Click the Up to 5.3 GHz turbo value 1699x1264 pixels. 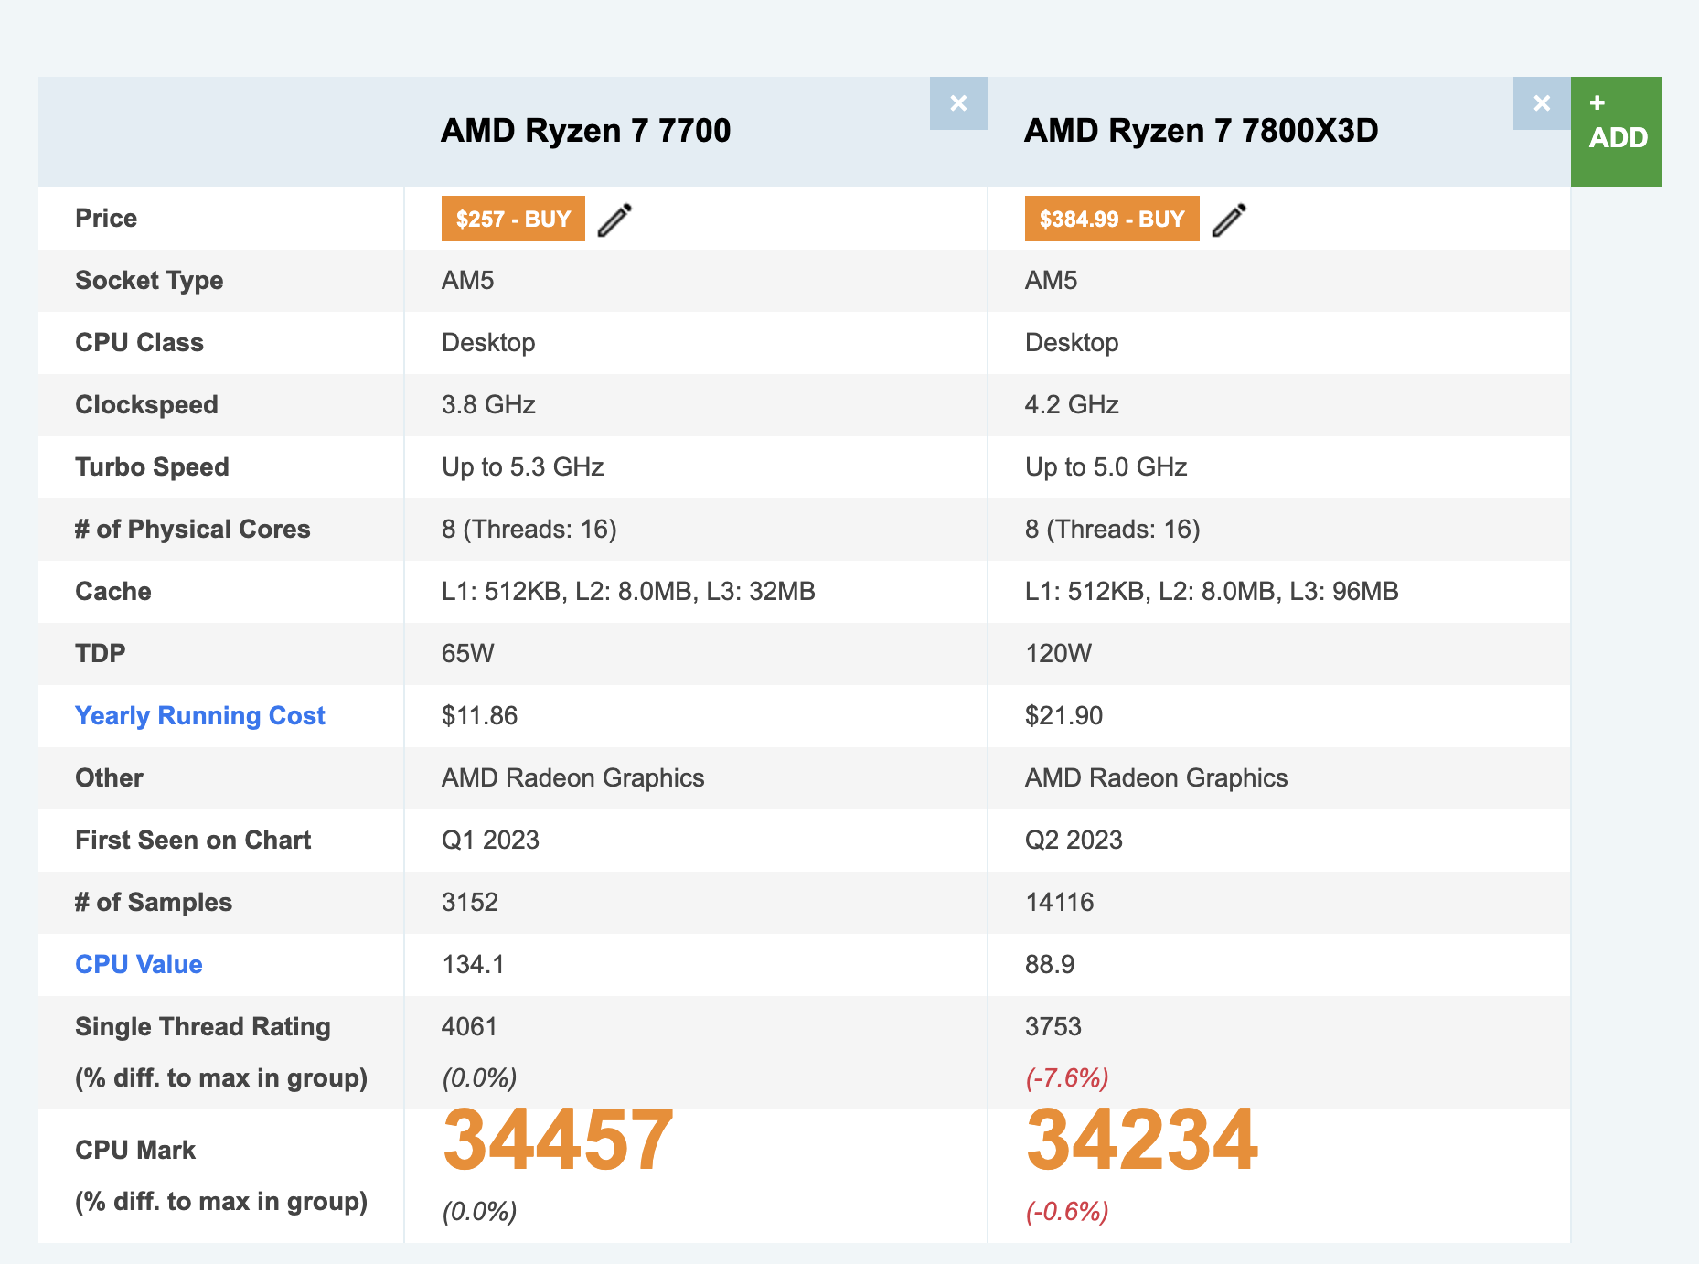[523, 466]
